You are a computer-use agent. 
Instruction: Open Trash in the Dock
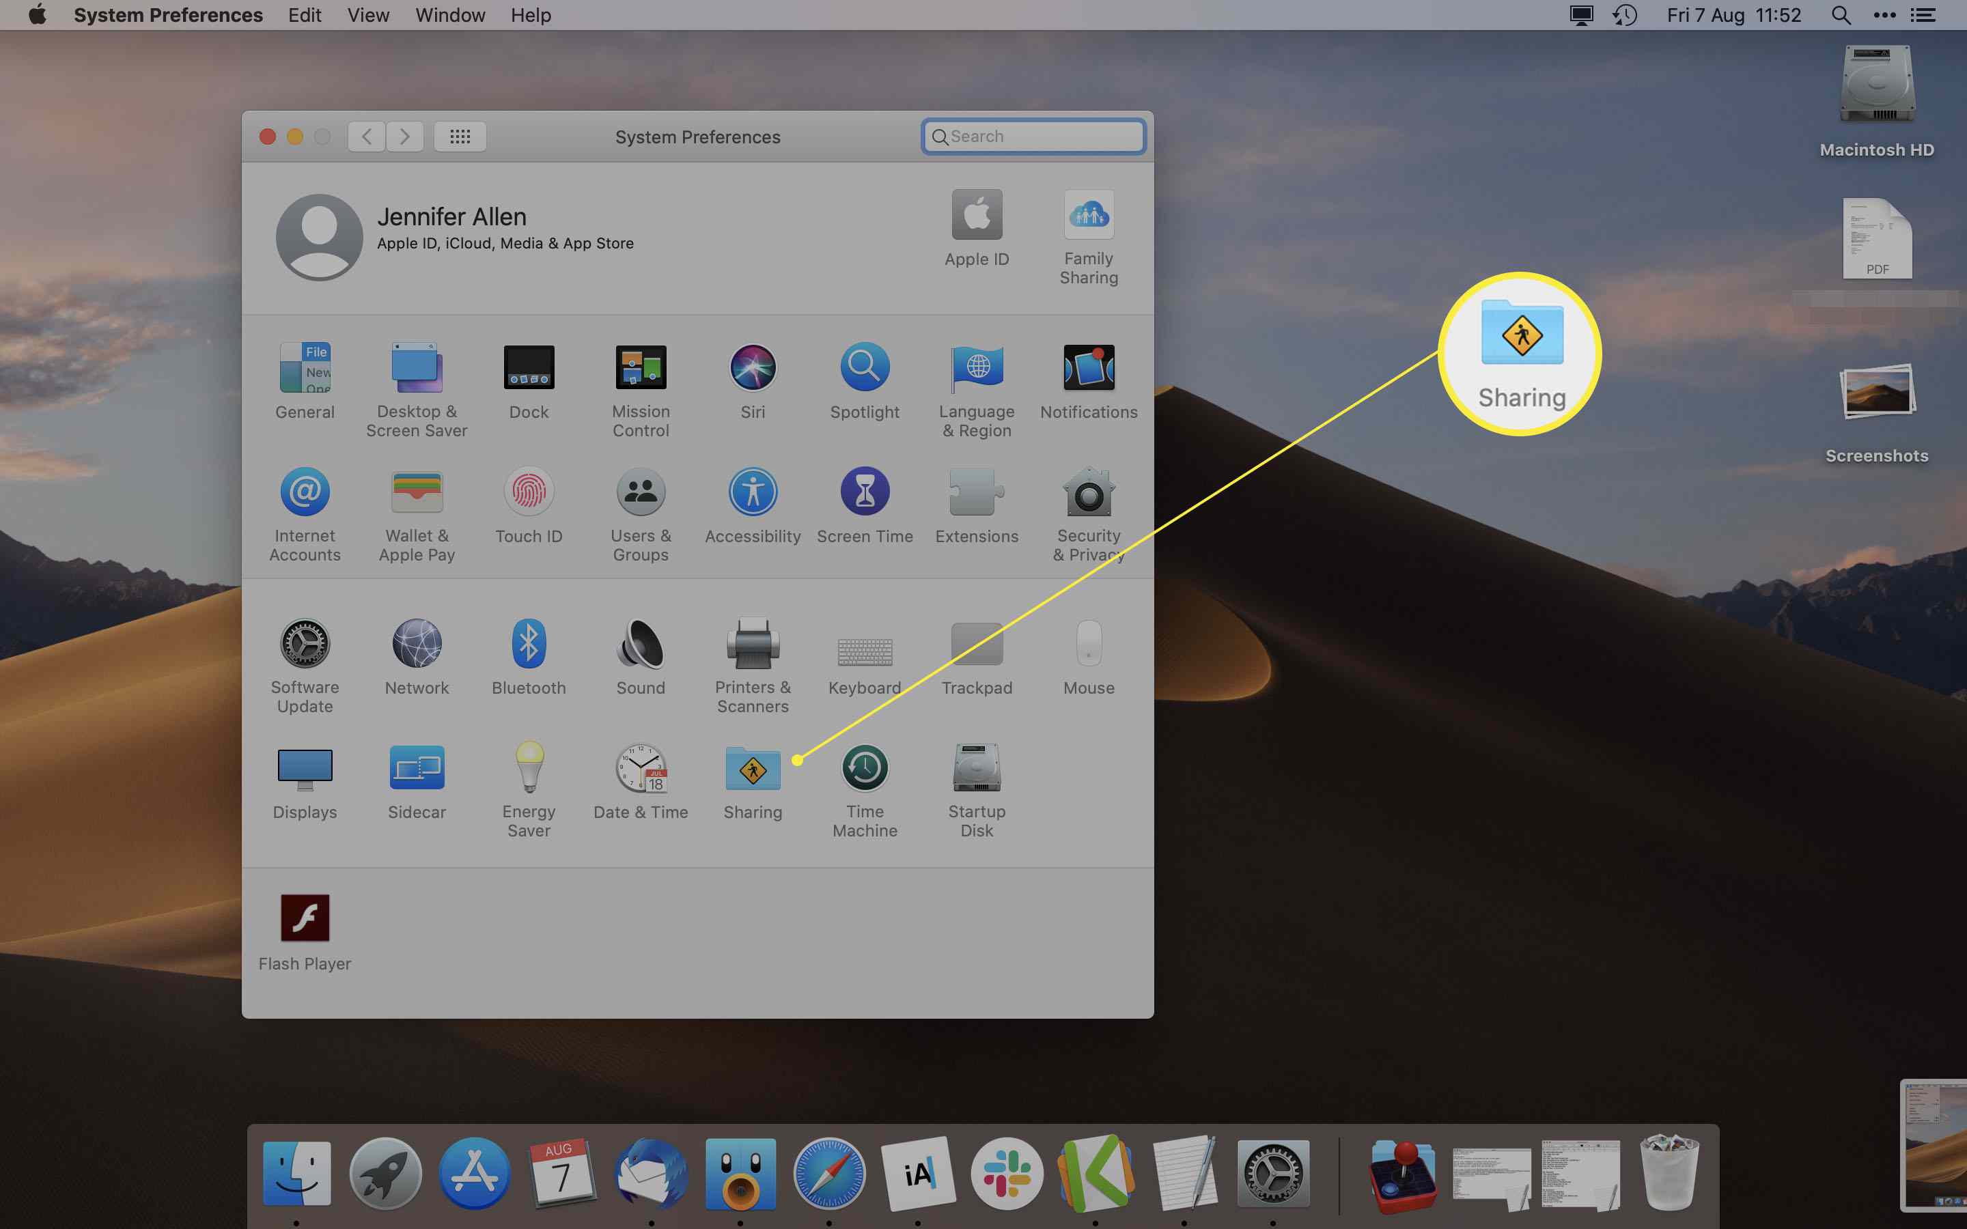pyautogui.click(x=1669, y=1172)
